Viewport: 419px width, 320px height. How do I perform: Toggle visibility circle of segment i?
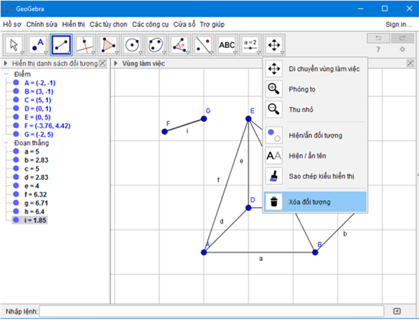coord(16,220)
